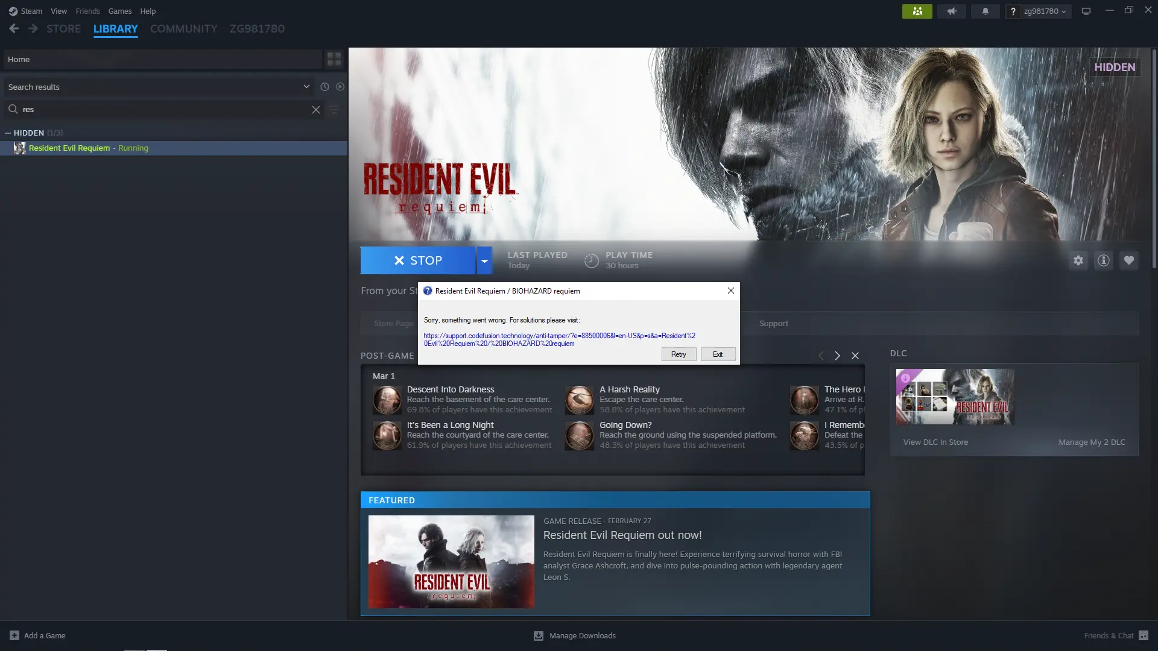Expand the Search results dropdown
Image resolution: width=1158 pixels, height=651 pixels.
[159, 87]
